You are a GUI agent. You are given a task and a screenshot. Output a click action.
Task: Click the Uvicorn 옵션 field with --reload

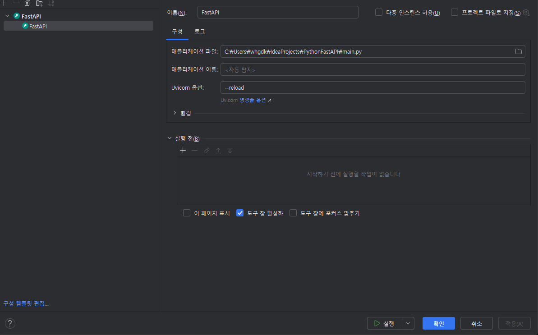coord(372,87)
